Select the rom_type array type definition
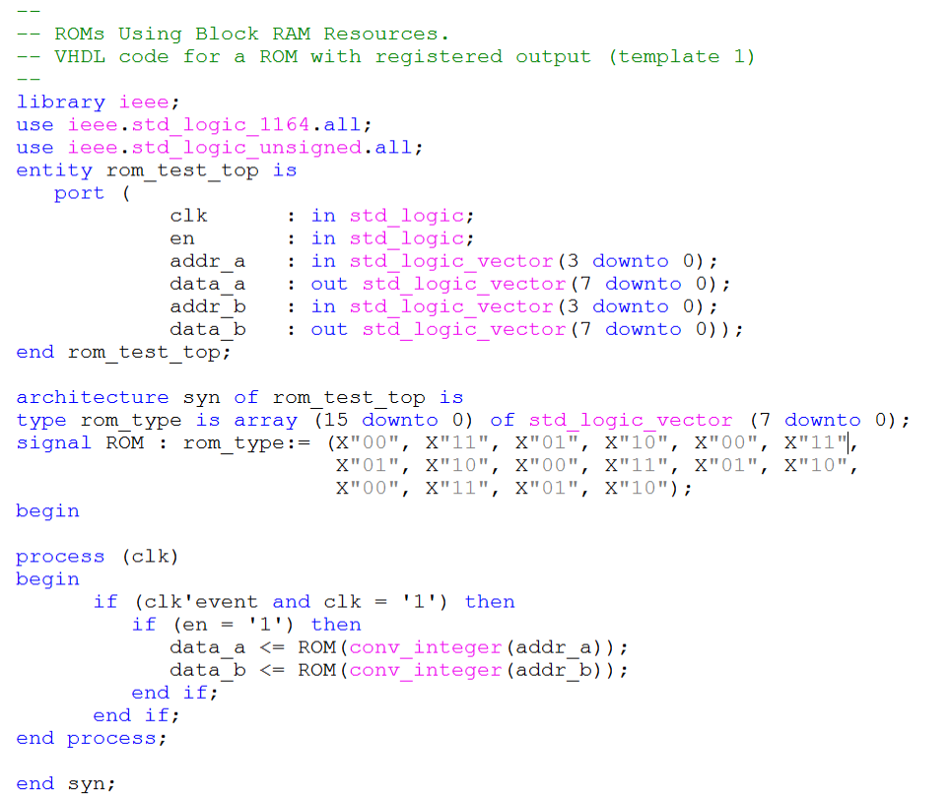 tap(296, 420)
